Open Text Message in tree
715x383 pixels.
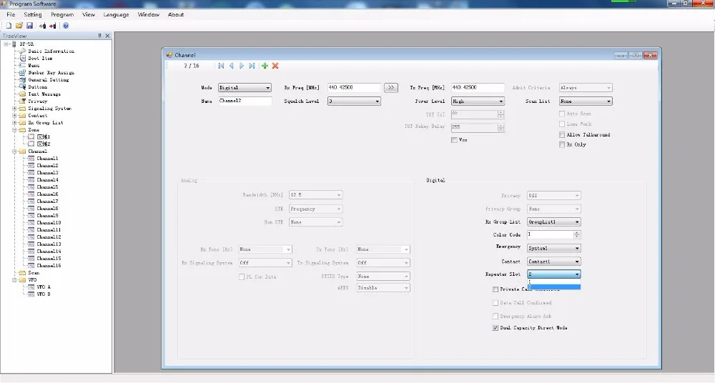click(x=44, y=94)
